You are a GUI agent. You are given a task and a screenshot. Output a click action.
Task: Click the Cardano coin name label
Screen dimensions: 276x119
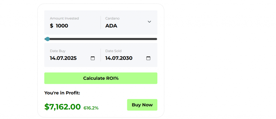click(112, 18)
